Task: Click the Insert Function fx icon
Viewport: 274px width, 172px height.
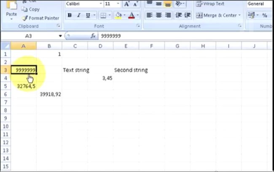Action: (x=93, y=36)
